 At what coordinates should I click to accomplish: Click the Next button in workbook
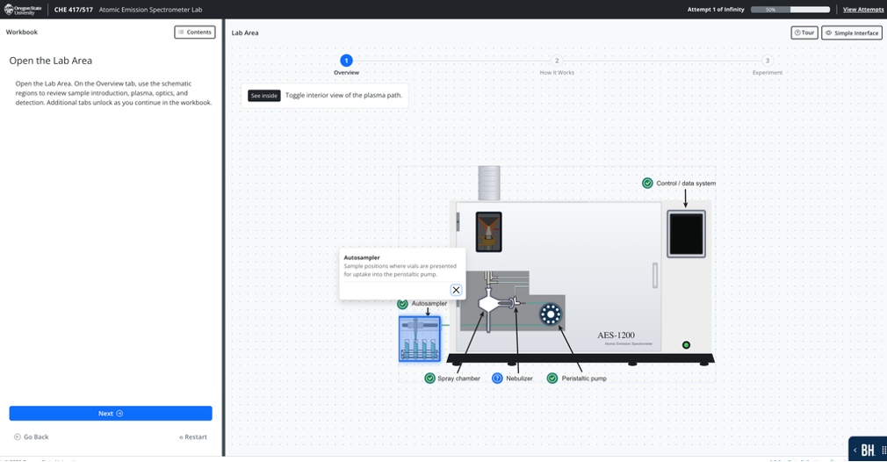click(111, 414)
